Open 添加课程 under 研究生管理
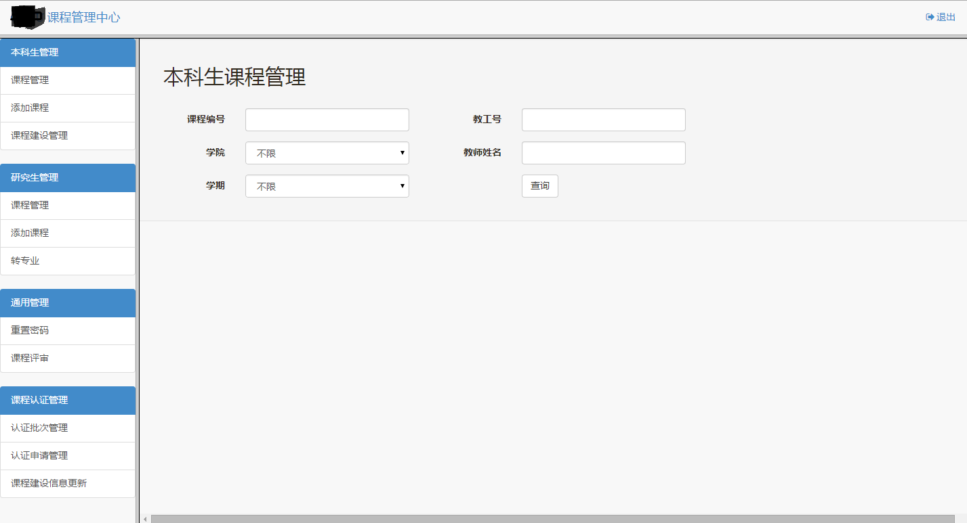 click(x=68, y=233)
